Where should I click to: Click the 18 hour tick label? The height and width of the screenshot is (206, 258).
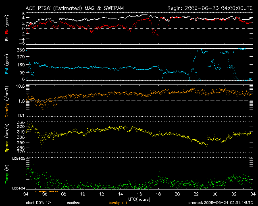[158, 194]
